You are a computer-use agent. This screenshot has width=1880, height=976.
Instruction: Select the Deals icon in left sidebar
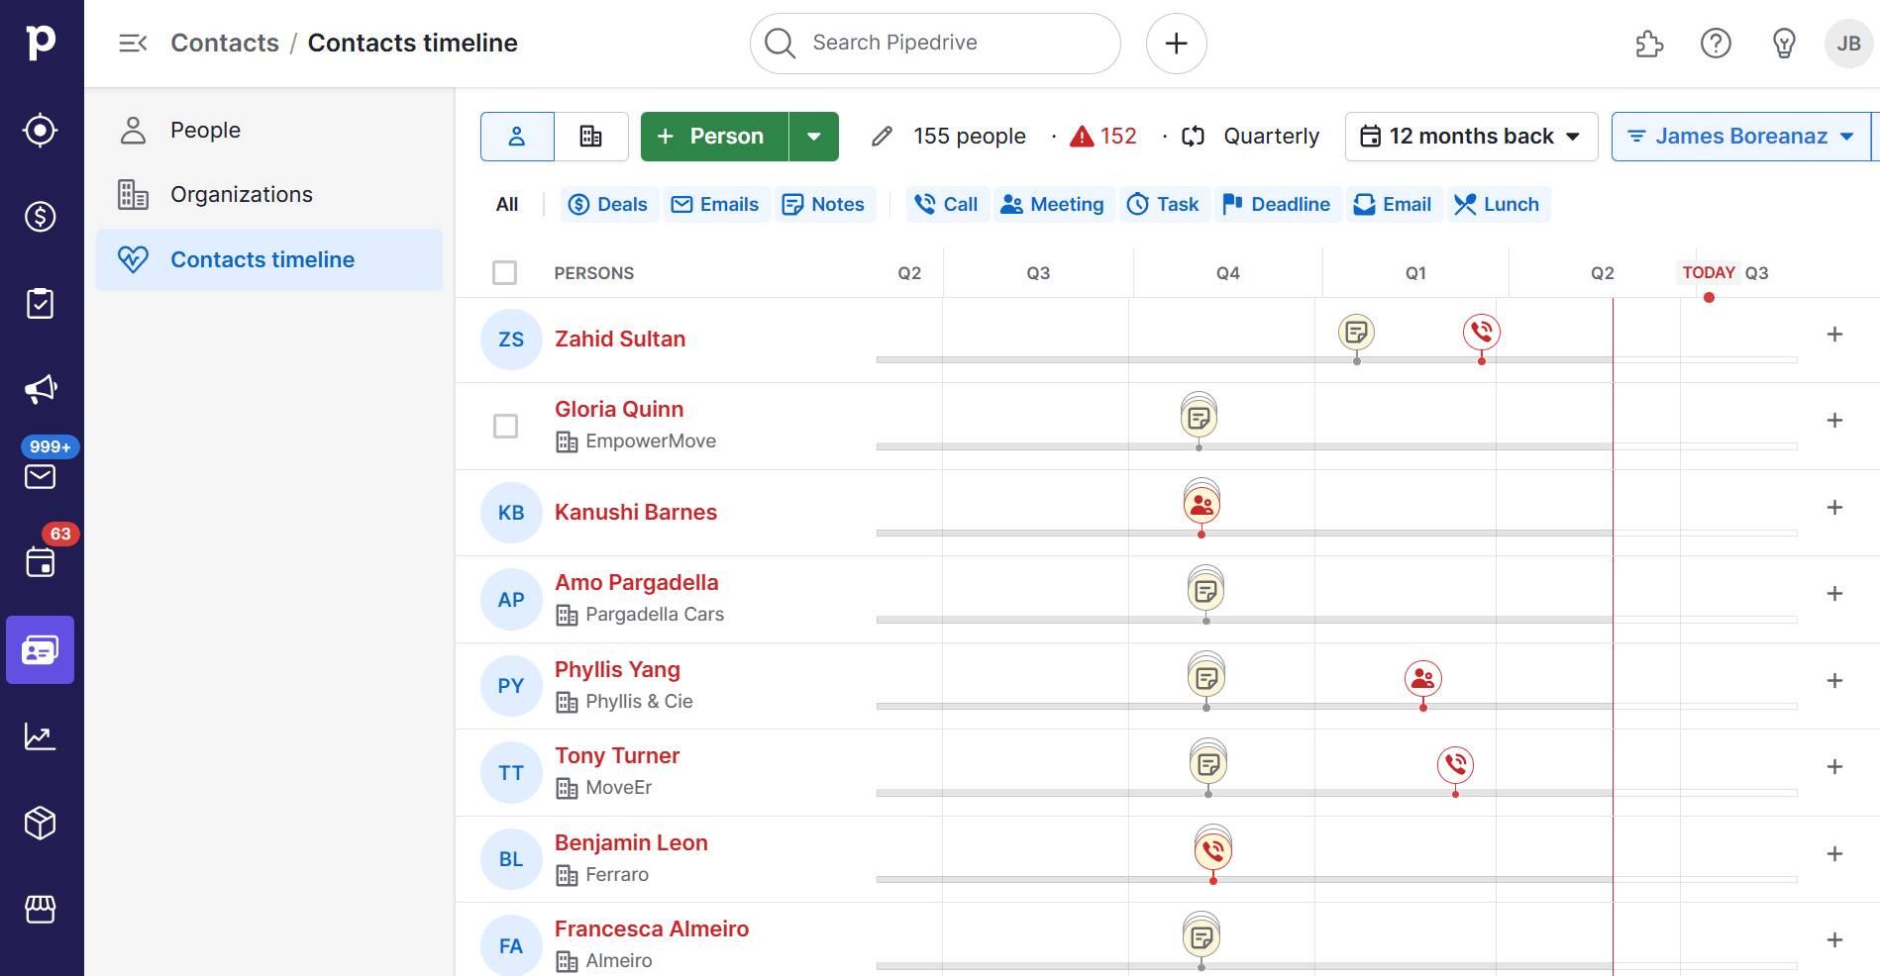[x=40, y=216]
